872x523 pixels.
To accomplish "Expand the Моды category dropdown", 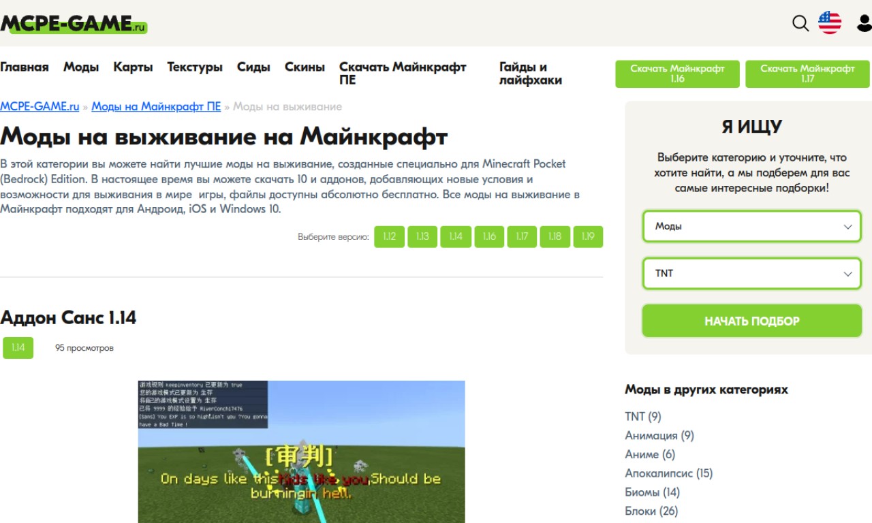I will [752, 226].
